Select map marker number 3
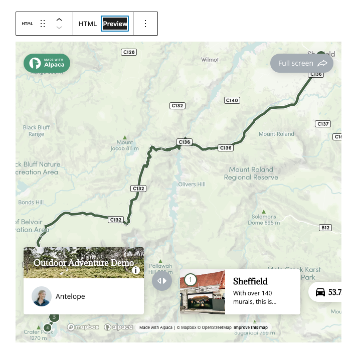 54,317
